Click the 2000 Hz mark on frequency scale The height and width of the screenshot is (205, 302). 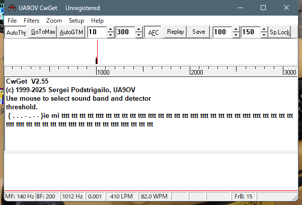[x=190, y=72]
